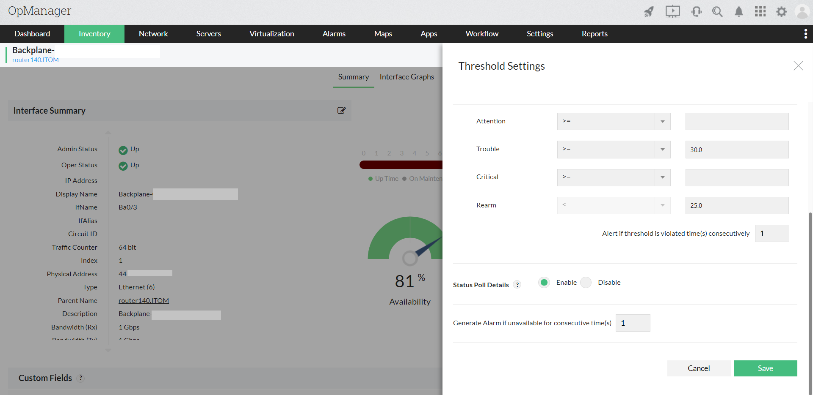This screenshot has width=813, height=395.
Task: Enable Status Poll Details
Action: point(544,282)
